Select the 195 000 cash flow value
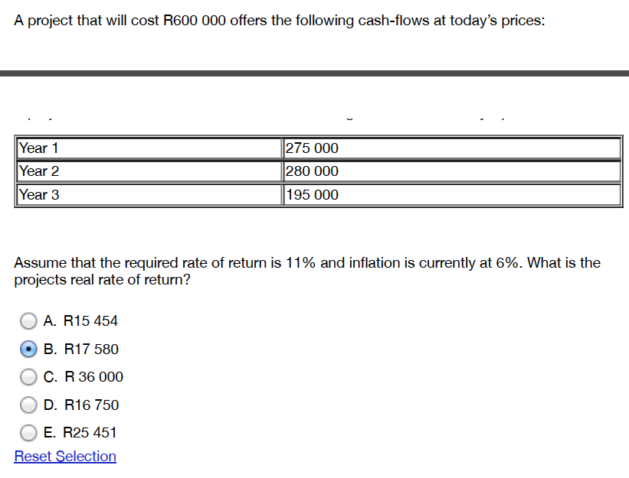The height and width of the screenshot is (478, 629). (310, 194)
